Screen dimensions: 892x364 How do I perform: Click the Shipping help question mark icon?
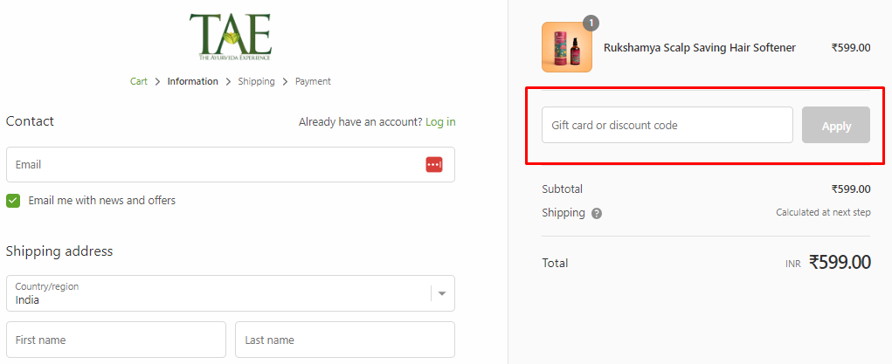pos(597,213)
